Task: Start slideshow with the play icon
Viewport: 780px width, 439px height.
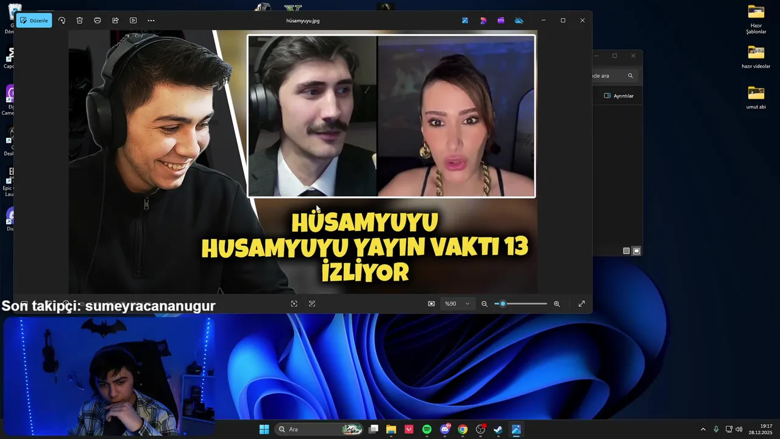Action: [133, 20]
